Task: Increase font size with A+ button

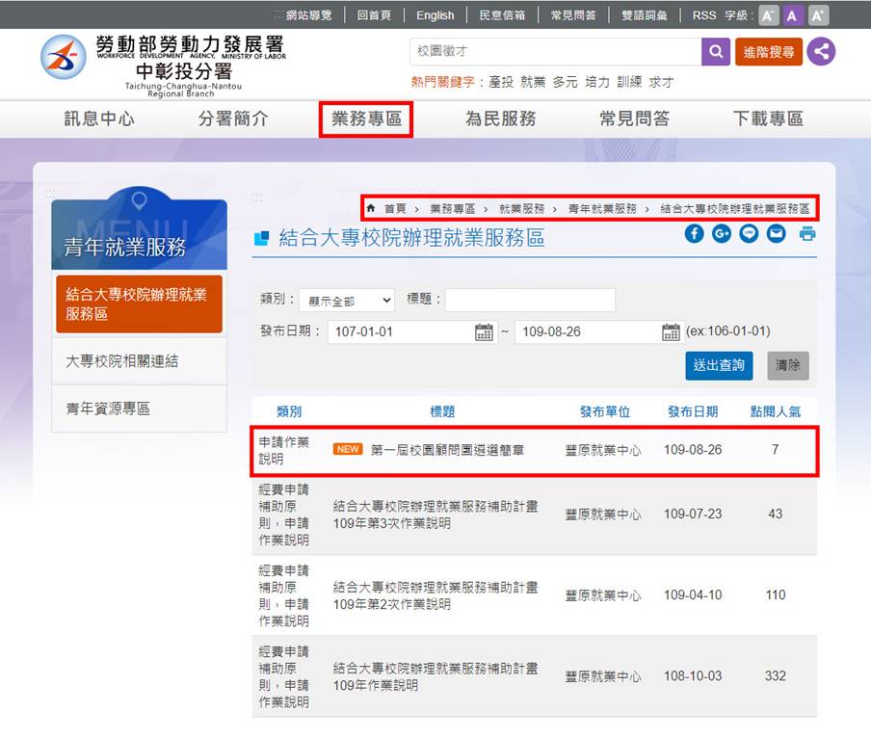Action: click(818, 15)
